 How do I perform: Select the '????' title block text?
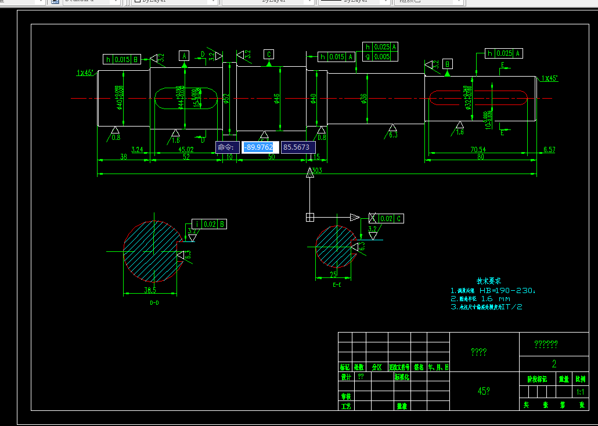[478, 352]
